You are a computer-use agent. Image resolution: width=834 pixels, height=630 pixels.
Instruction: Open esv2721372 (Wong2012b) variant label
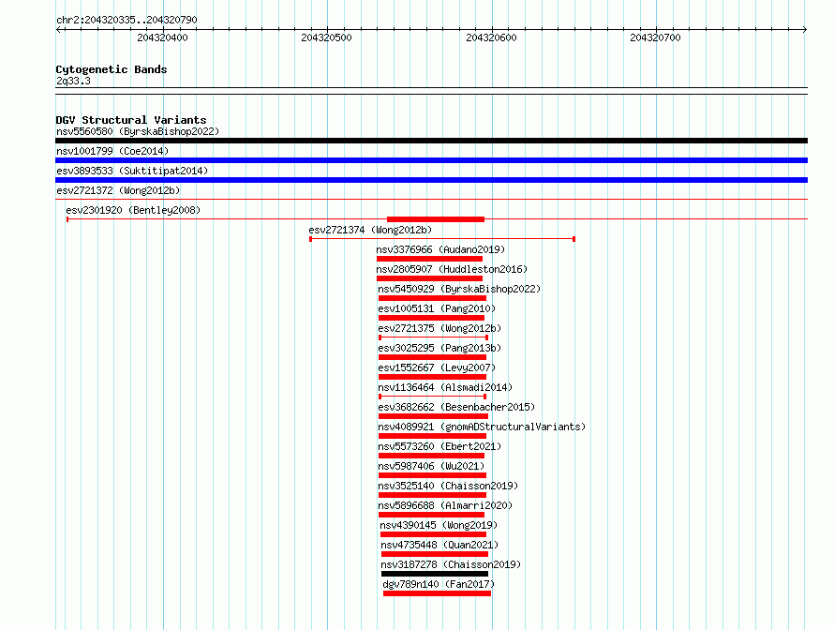click(x=118, y=190)
